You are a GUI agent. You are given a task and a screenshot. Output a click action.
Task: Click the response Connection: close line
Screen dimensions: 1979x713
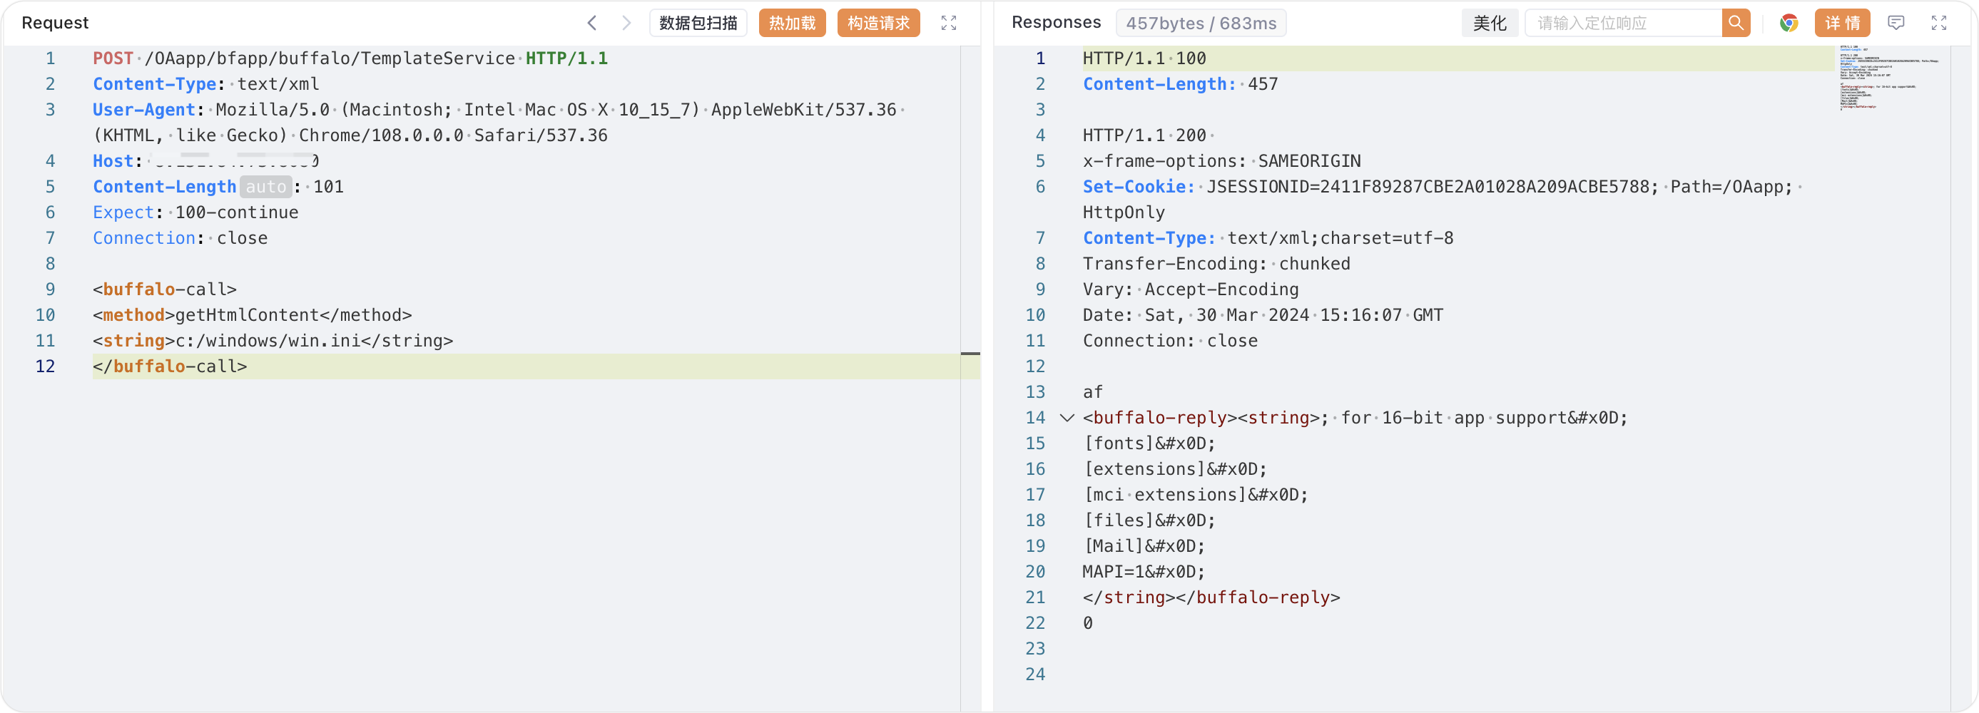coord(1170,341)
